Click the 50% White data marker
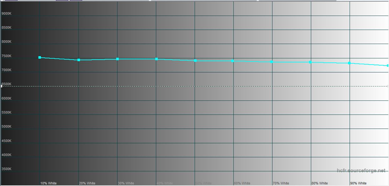 tap(195, 61)
